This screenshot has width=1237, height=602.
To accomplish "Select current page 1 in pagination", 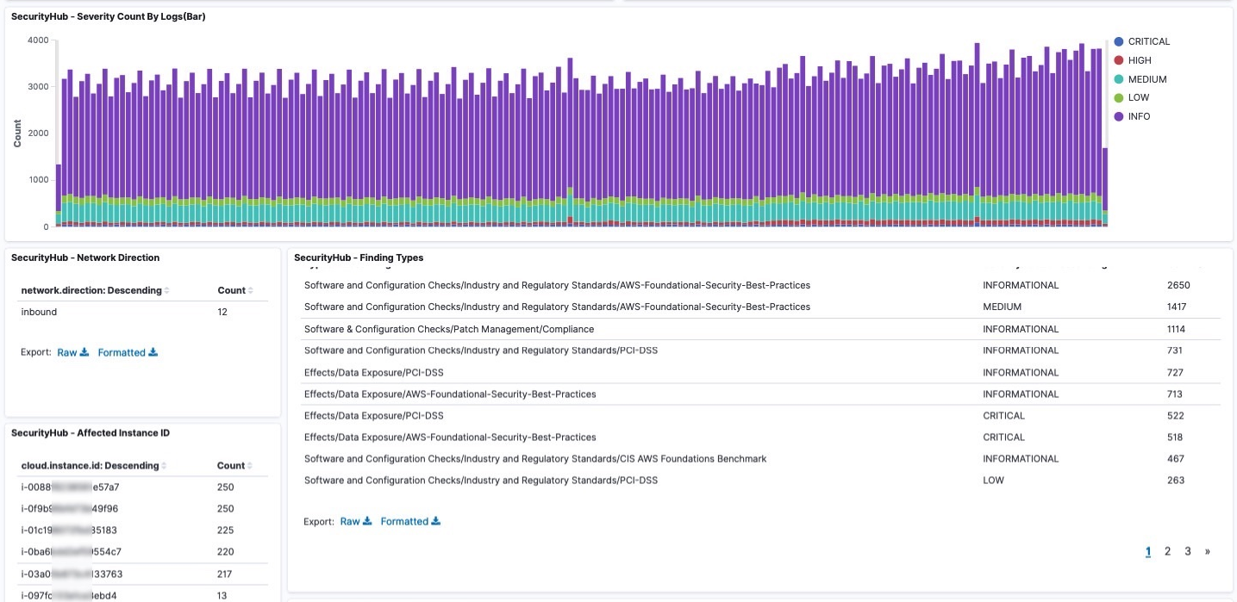I will click(x=1148, y=552).
